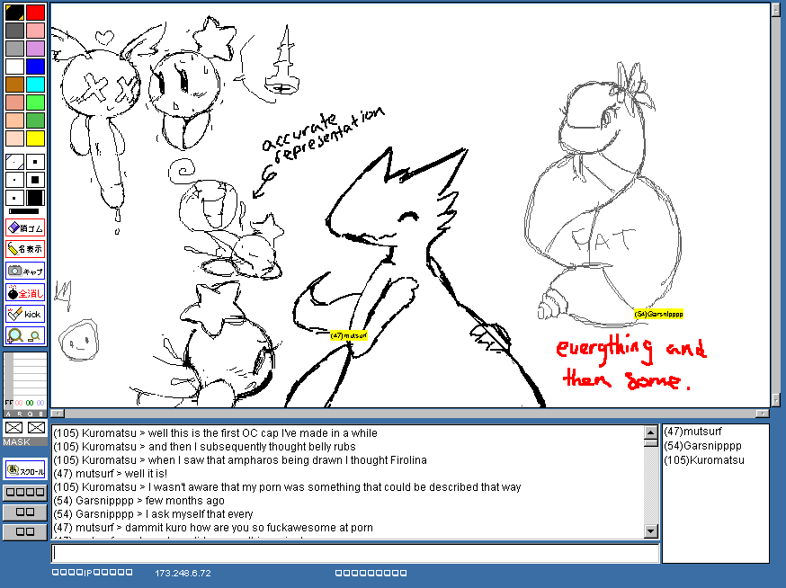Select the first-row right brush size box
Image resolution: width=786 pixels, height=588 pixels.
35,162
